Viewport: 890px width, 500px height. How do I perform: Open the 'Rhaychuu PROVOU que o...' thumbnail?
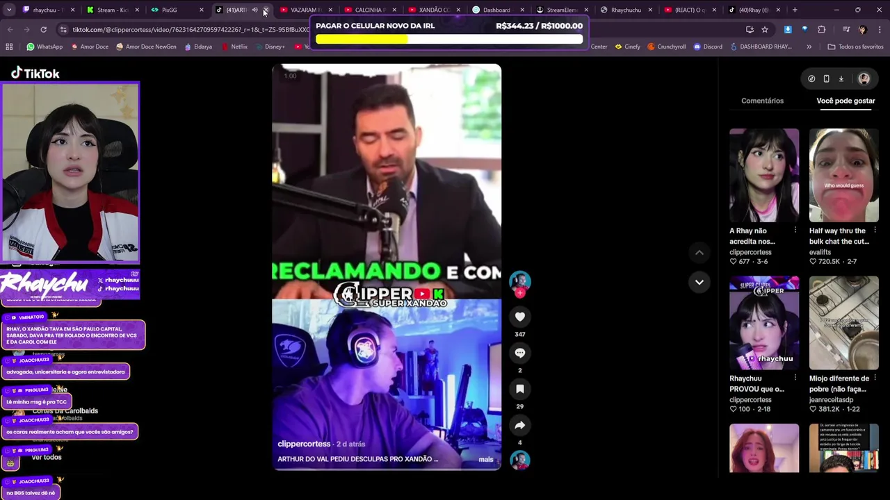[764, 323]
